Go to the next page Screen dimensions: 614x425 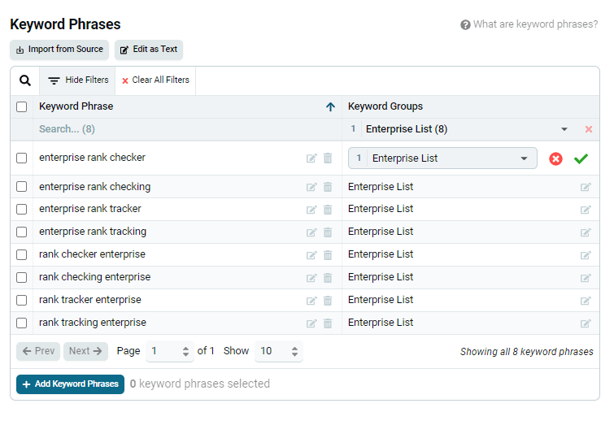tap(85, 351)
